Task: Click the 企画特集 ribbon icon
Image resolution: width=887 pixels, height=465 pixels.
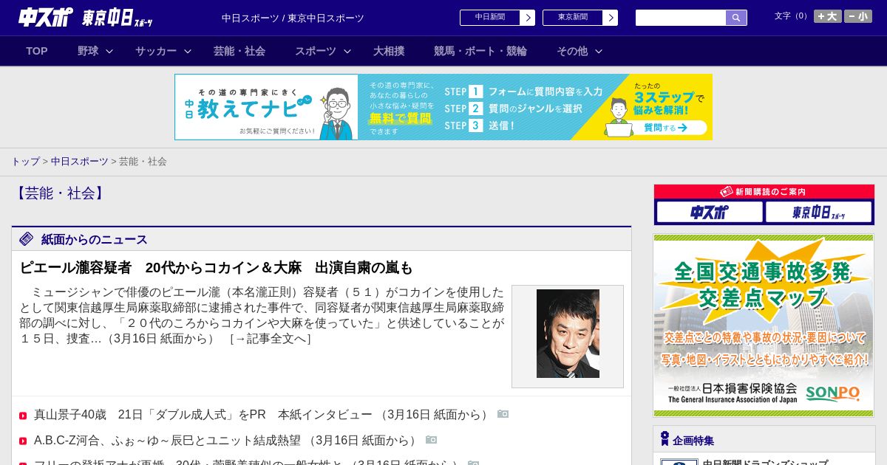Action: [665, 439]
